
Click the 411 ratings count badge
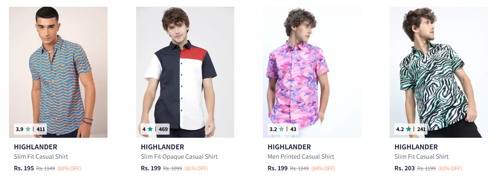point(41,129)
